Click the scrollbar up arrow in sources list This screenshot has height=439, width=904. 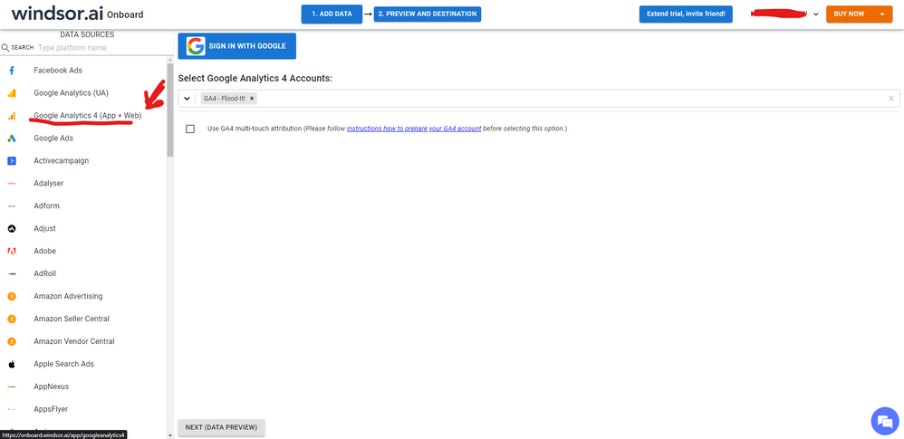[x=169, y=60]
